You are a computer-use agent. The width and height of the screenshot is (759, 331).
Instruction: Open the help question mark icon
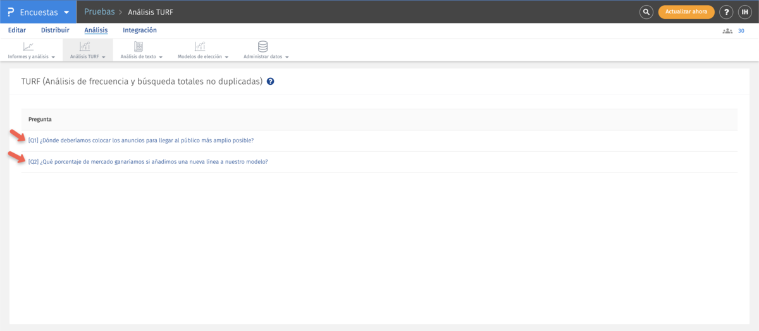tap(727, 12)
